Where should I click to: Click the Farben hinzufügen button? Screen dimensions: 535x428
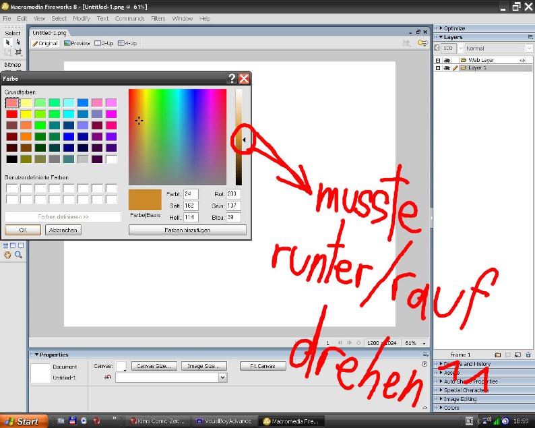[187, 230]
